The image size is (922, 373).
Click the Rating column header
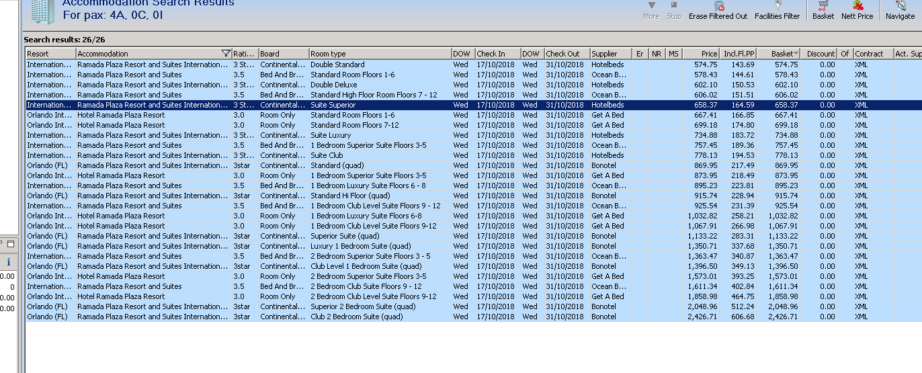pyautogui.click(x=245, y=54)
